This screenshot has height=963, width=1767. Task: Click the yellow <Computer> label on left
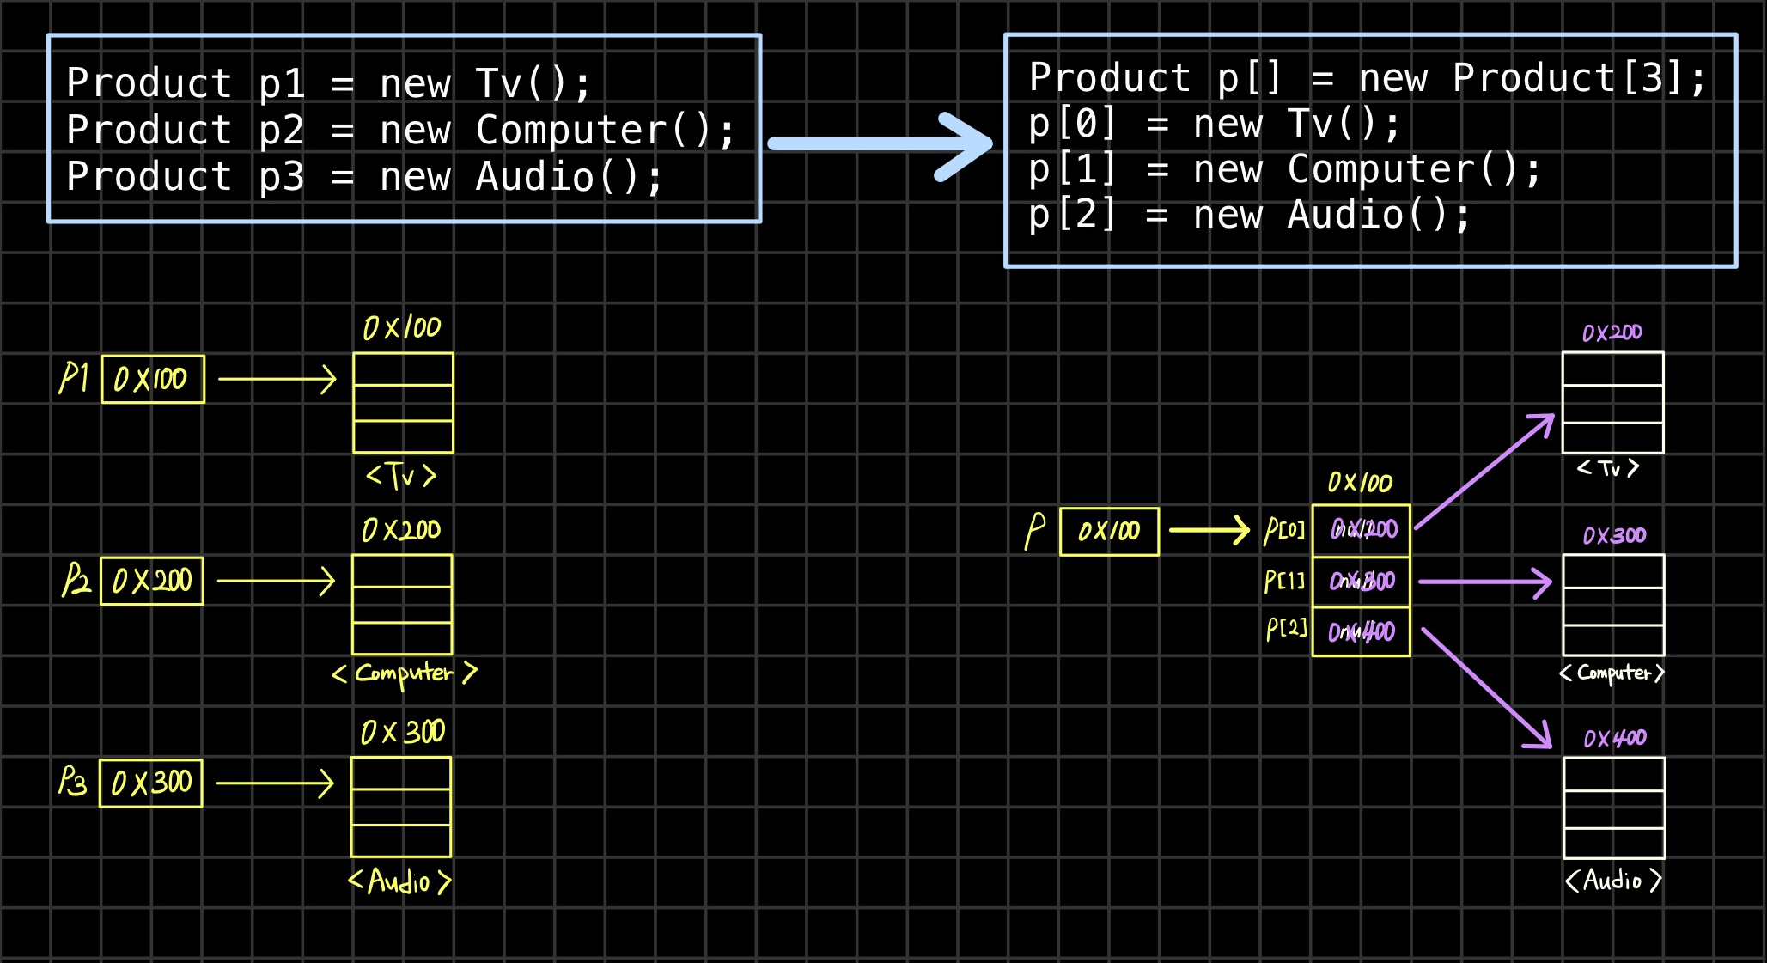point(404,673)
